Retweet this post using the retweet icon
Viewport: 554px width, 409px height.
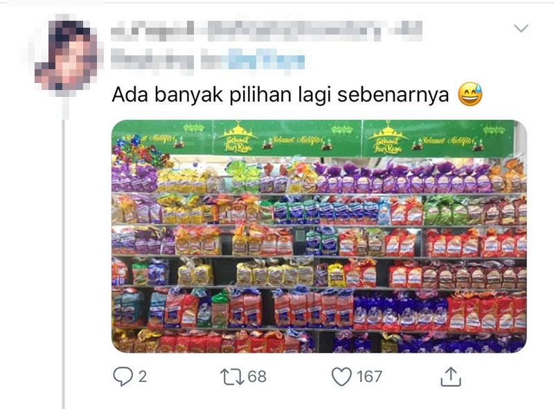pos(232,376)
